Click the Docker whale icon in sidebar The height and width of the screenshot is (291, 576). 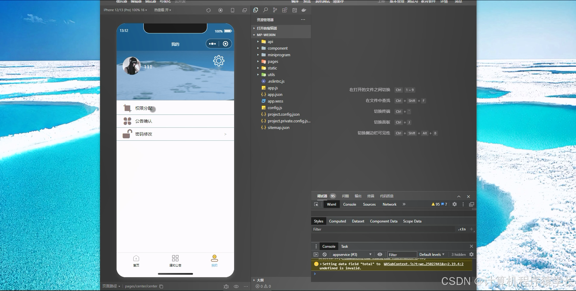[304, 10]
